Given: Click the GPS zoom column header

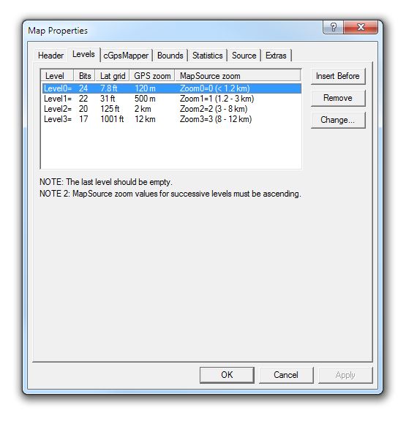Looking at the screenshot, I should tap(152, 76).
